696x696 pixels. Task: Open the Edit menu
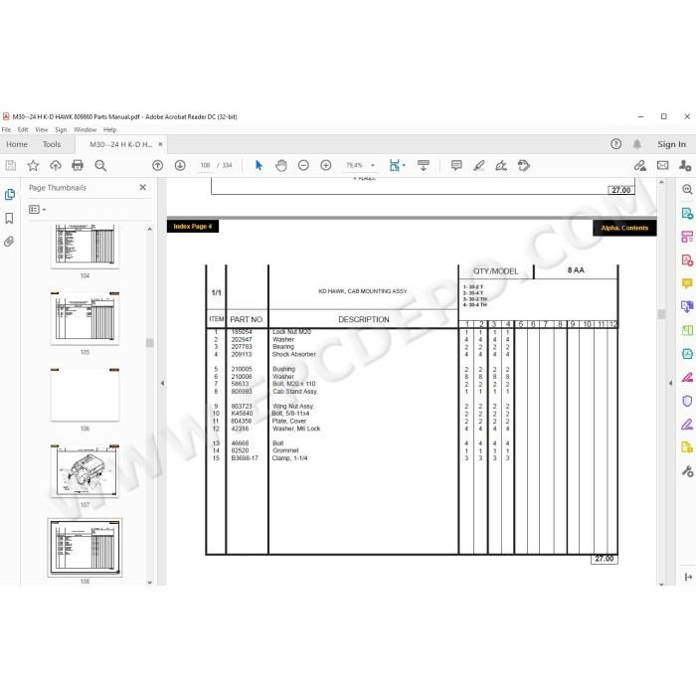point(23,129)
